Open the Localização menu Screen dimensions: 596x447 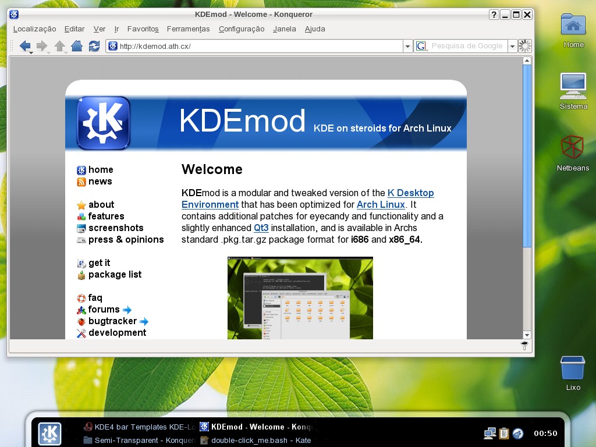pyautogui.click(x=34, y=29)
